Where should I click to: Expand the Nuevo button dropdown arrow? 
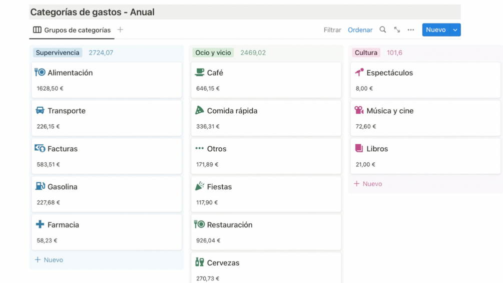pos(455,30)
